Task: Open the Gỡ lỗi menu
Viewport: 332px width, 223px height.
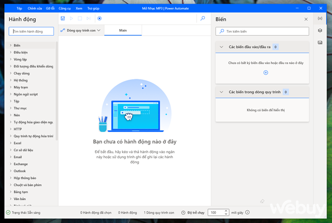Action: pyautogui.click(x=50, y=9)
